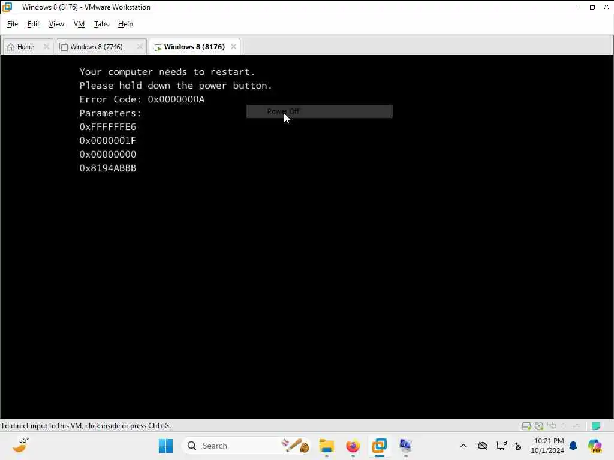Click the VMware Workstation taskbar icon
614x460 pixels.
click(x=379, y=446)
